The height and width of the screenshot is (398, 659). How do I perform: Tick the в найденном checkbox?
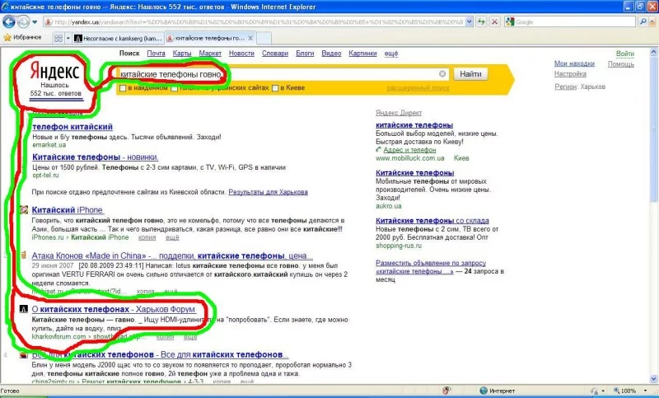coord(123,88)
